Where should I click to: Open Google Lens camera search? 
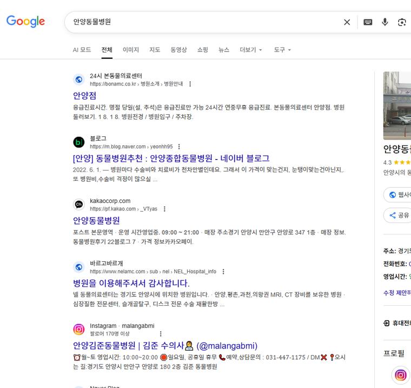click(x=402, y=22)
